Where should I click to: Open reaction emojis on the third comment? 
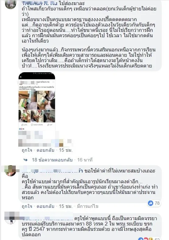click(146, 239)
